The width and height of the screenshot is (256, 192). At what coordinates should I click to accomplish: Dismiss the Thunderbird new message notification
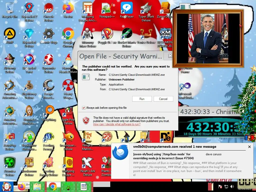pyautogui.click(x=249, y=147)
